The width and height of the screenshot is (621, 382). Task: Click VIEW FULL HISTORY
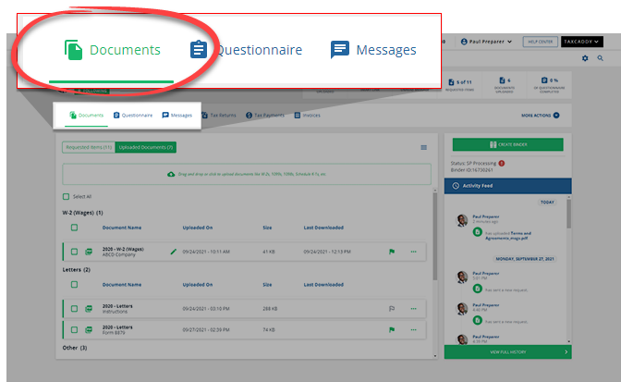(507, 351)
